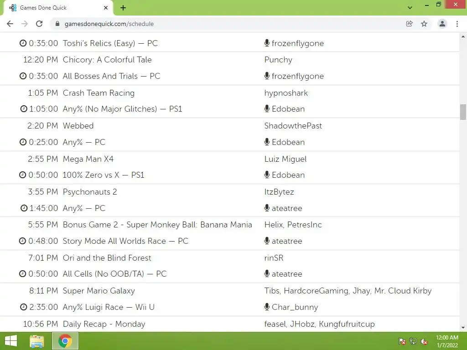Viewport: 467px width, 350px height.
Task: Click Bonus Game 2 Super Monkey Ball title
Action: tap(157, 224)
